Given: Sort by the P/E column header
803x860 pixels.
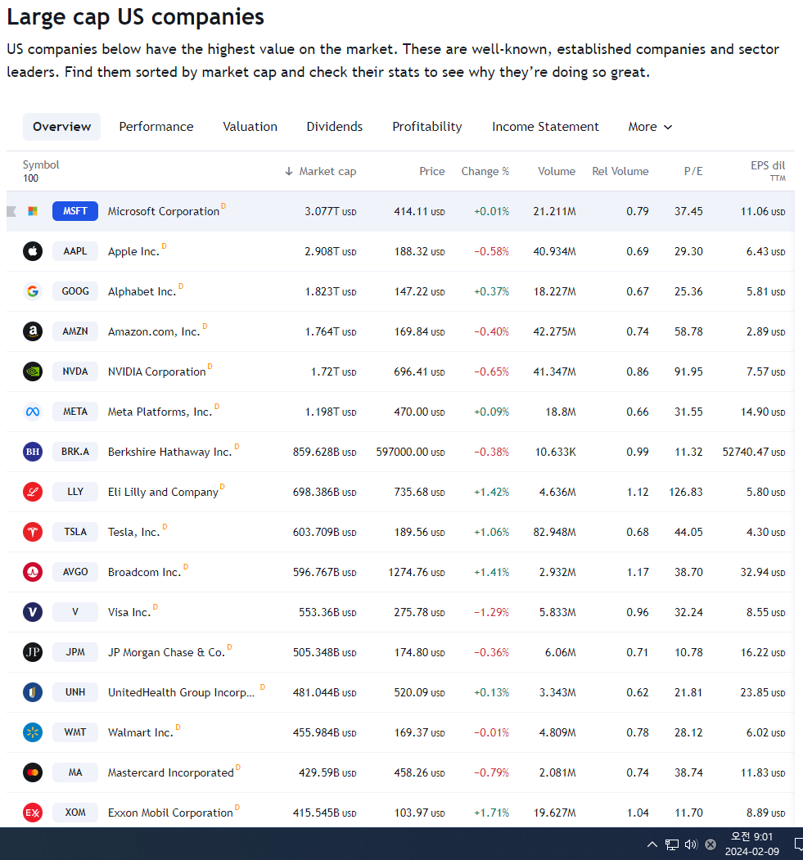Looking at the screenshot, I should coord(693,172).
